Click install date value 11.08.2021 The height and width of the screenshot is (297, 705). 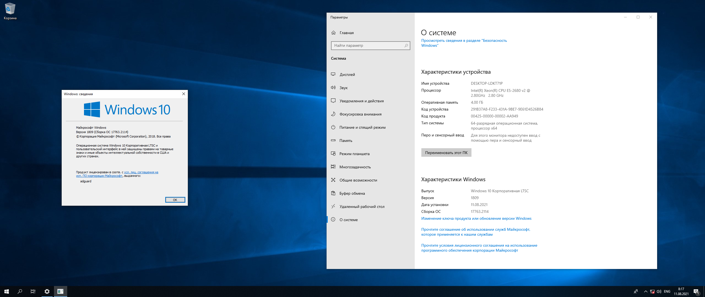click(x=479, y=205)
